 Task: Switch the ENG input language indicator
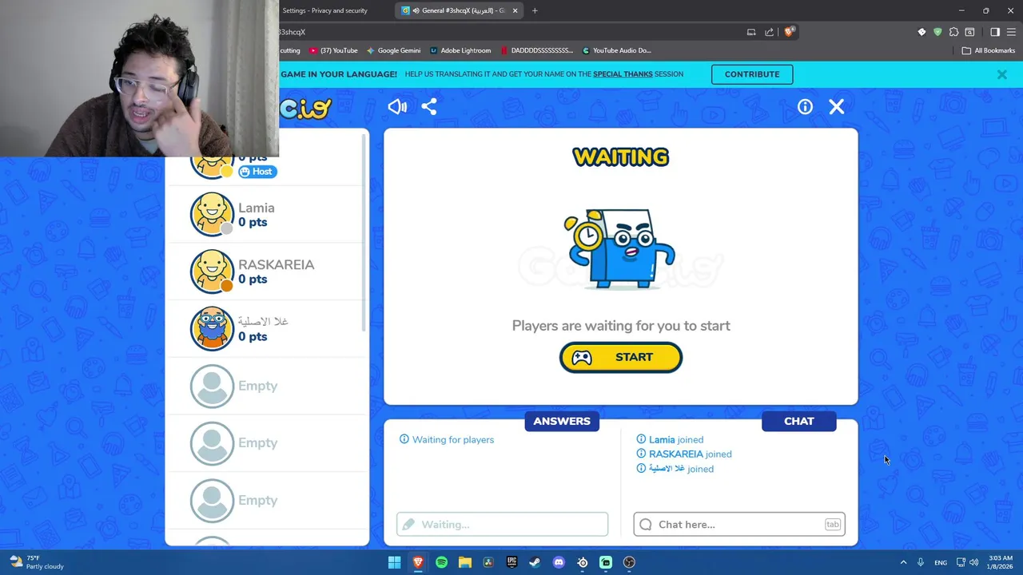(941, 562)
